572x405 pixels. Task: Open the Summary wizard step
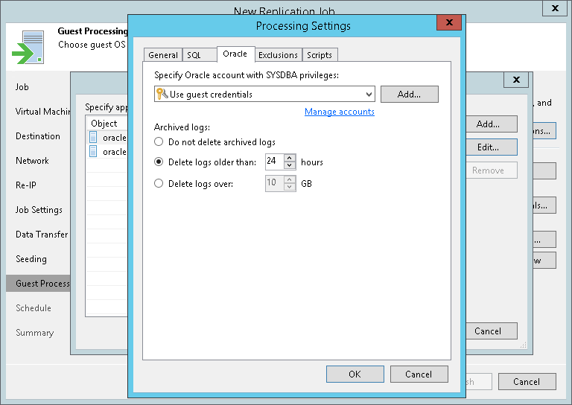[35, 333]
